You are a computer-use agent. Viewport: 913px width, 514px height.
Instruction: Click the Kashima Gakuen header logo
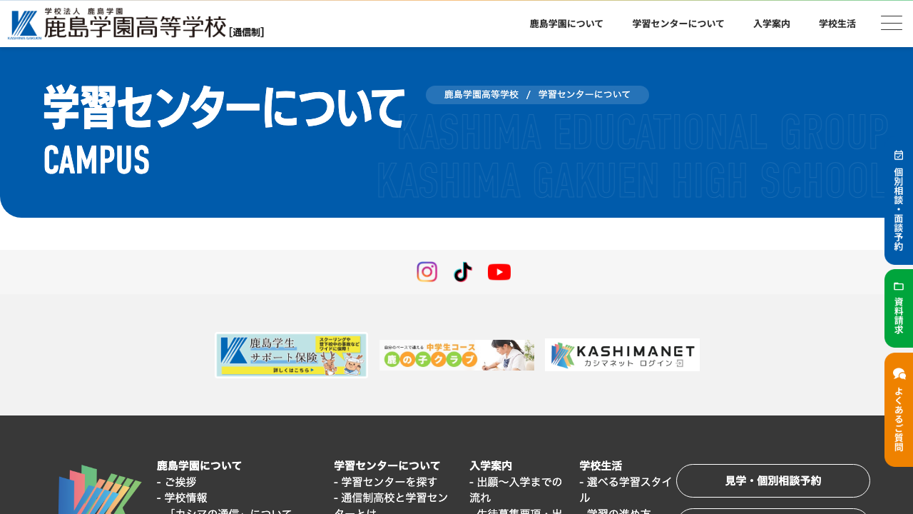click(x=136, y=24)
